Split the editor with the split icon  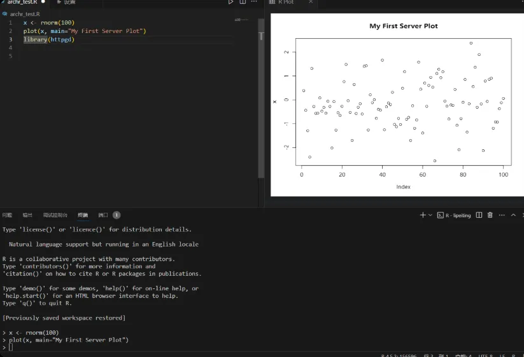(243, 2)
